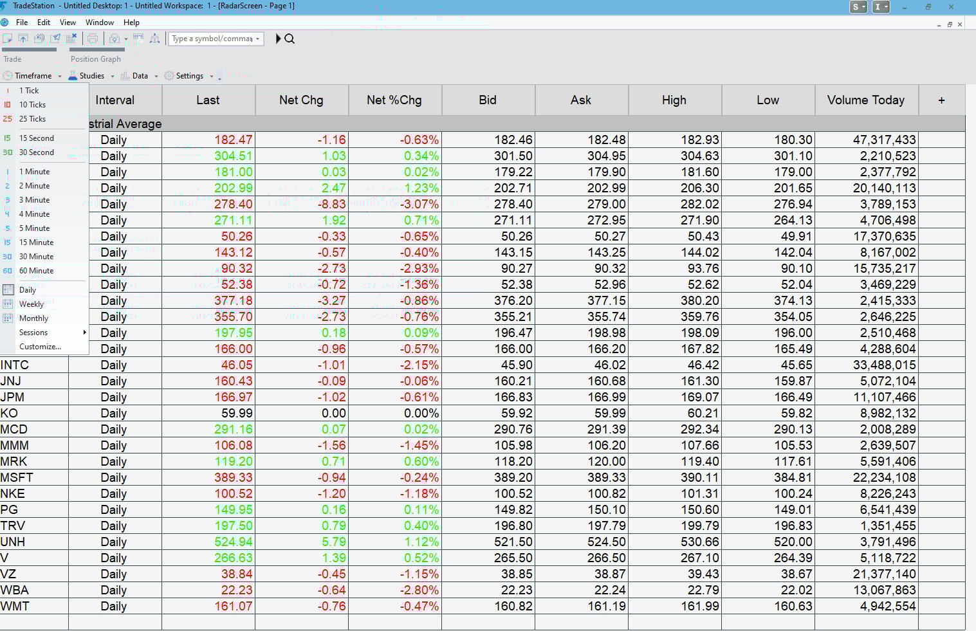976x631 pixels.
Task: Sort by the Last column header
Action: pos(208,100)
